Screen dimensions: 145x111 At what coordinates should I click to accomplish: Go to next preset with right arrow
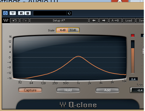pyautogui.click(x=104, y=20)
